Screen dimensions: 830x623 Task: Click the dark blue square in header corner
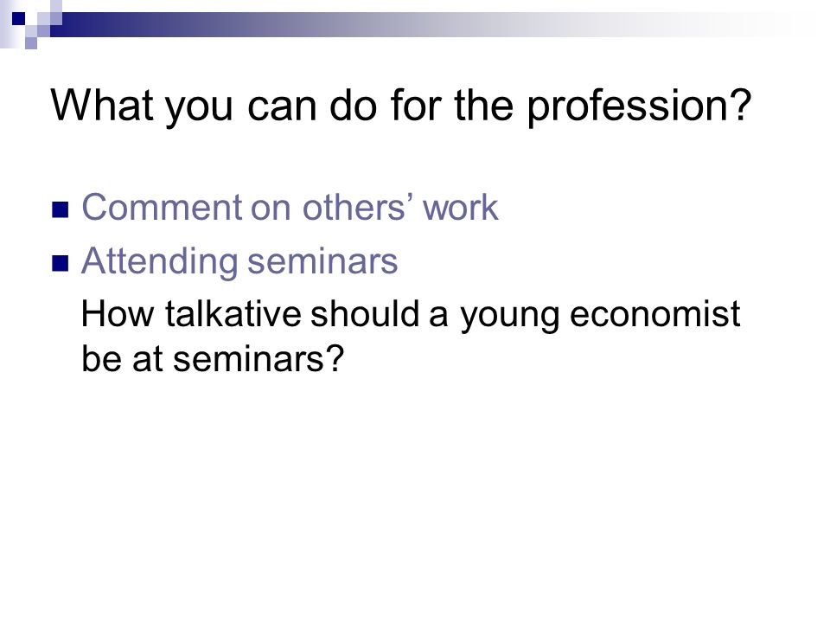[x=18, y=18]
